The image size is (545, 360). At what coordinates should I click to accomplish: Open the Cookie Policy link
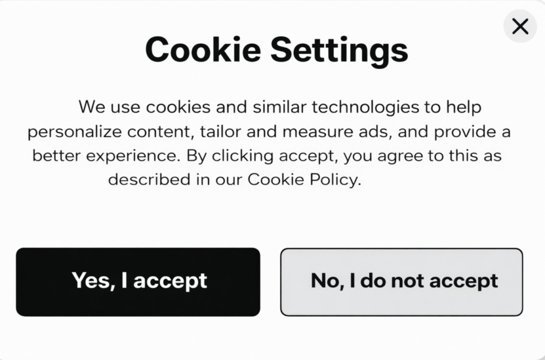(x=304, y=180)
